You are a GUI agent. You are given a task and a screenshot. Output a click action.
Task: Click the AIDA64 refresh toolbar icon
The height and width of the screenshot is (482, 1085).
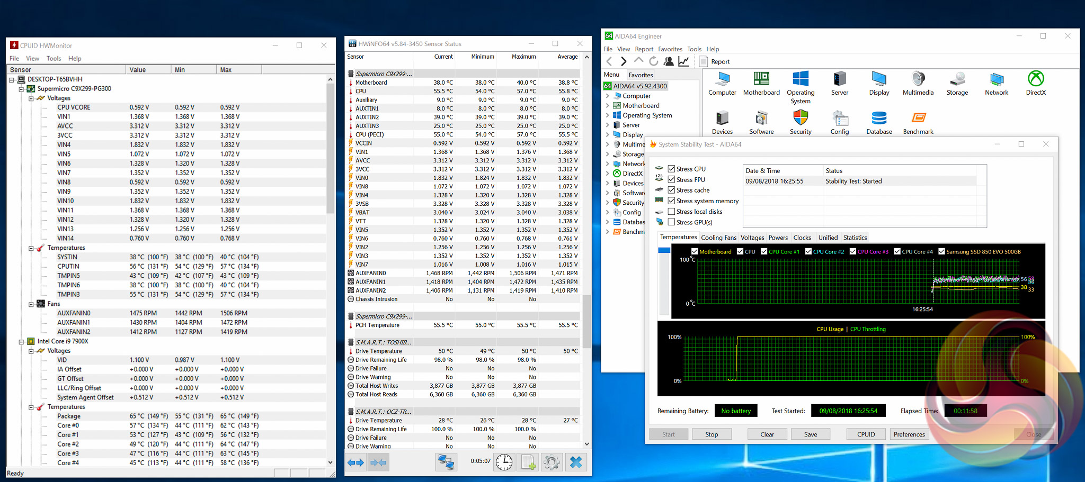(654, 61)
